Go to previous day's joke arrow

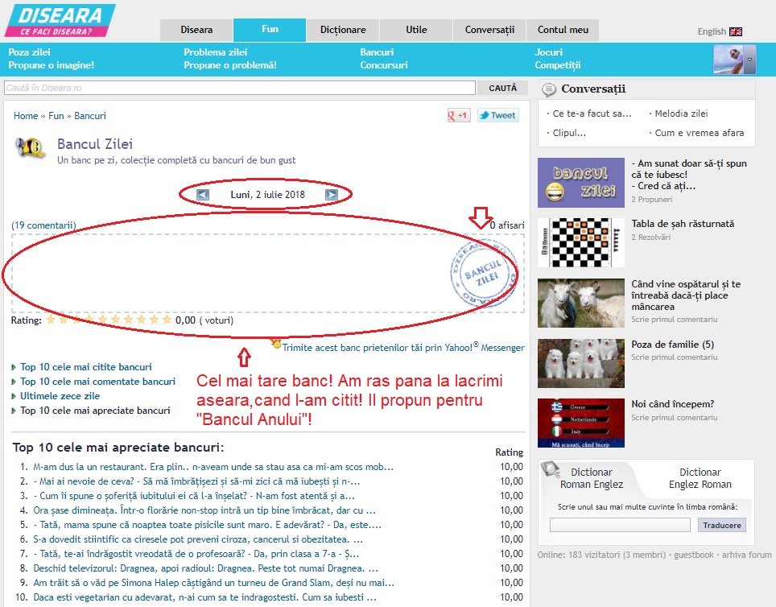[203, 195]
